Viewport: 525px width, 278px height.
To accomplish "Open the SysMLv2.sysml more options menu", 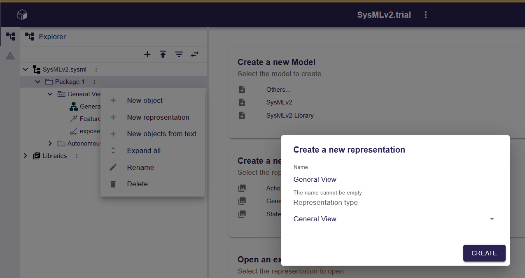I will pos(96,70).
